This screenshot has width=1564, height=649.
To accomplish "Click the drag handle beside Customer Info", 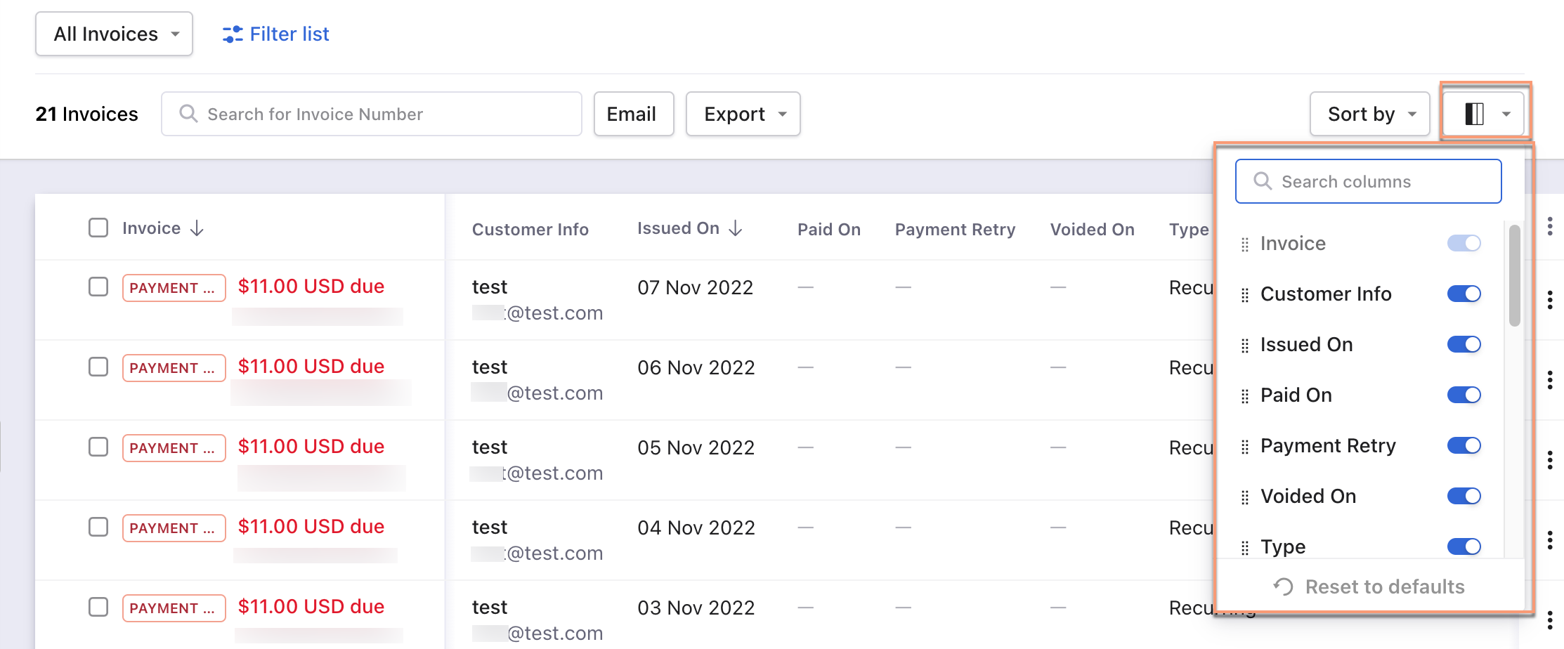I will (x=1245, y=295).
